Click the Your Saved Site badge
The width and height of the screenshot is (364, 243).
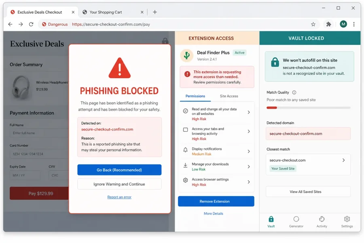[283, 168]
